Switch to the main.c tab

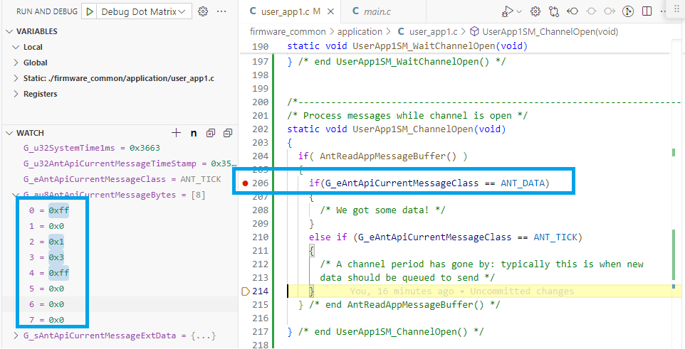pyautogui.click(x=377, y=12)
